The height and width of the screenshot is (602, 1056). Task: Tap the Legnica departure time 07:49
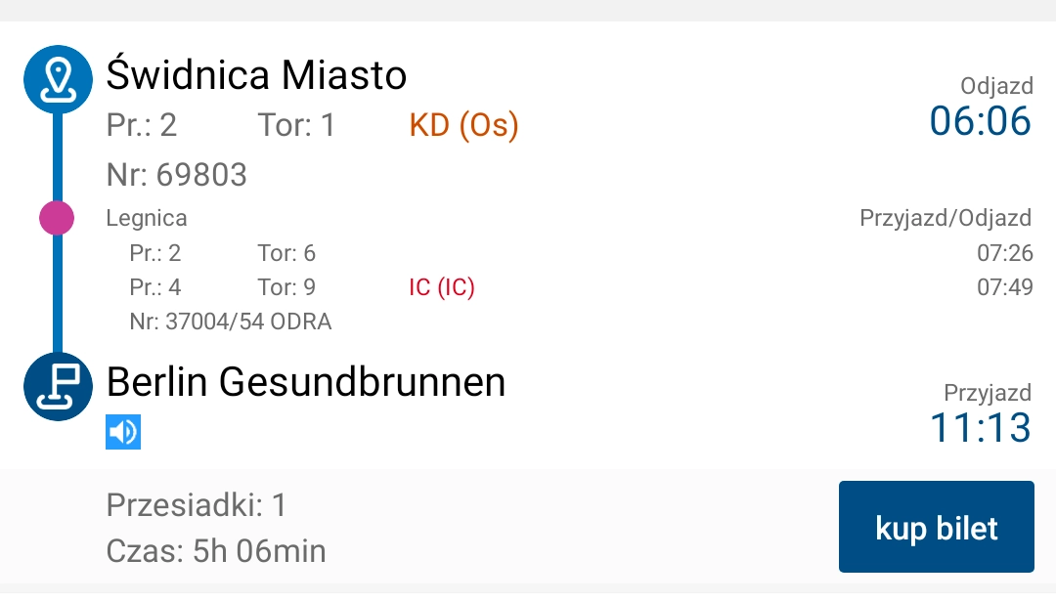click(1004, 288)
